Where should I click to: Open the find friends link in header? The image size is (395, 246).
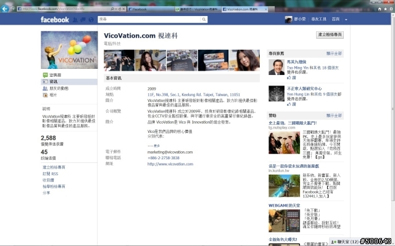click(x=318, y=19)
